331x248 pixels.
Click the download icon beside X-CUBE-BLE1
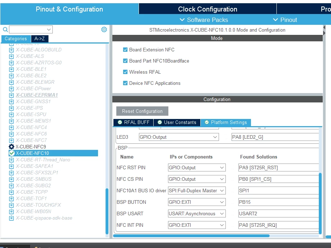point(11,69)
